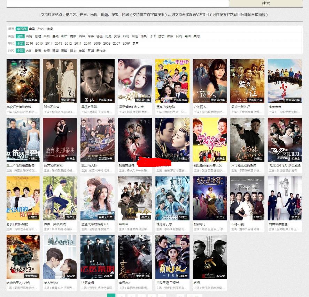The width and height of the screenshot is (309, 297).
Task: Click the 蓝色大海的传说 cut title
Action: 95,224
